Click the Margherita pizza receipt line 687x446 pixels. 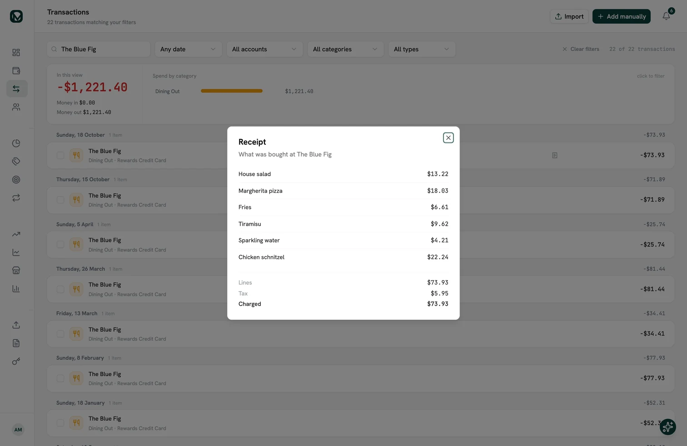coord(343,191)
